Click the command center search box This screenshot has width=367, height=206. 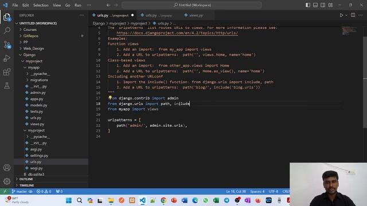click(192, 5)
